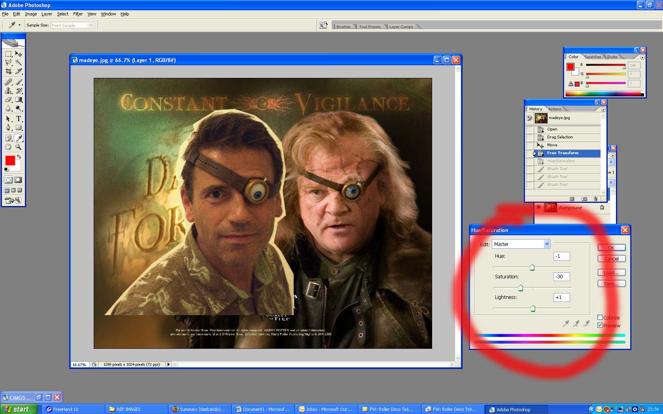This screenshot has width=663, height=414.
Task: Select the Gradient tool
Action: (19, 100)
